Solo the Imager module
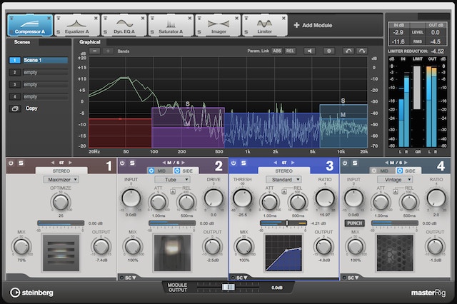The height and width of the screenshot is (304, 457). [x=199, y=31]
